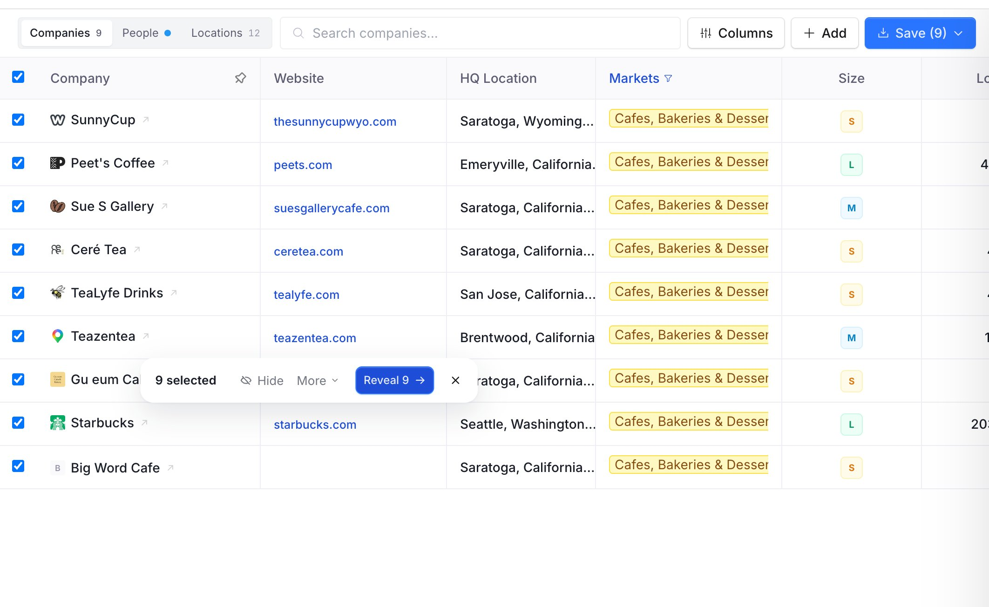The width and height of the screenshot is (989, 607).
Task: Uncheck the Gu eum Cafe row checkbox
Action: [x=18, y=379]
